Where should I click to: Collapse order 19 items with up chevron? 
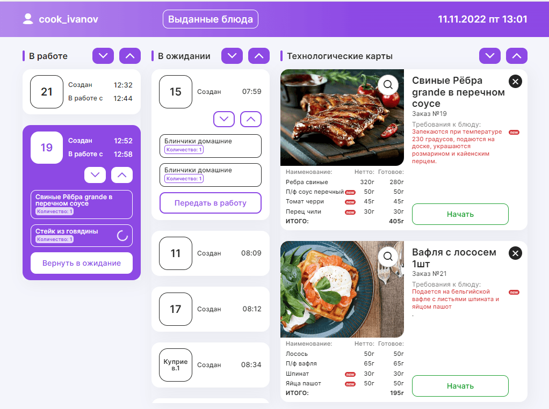[x=122, y=175]
